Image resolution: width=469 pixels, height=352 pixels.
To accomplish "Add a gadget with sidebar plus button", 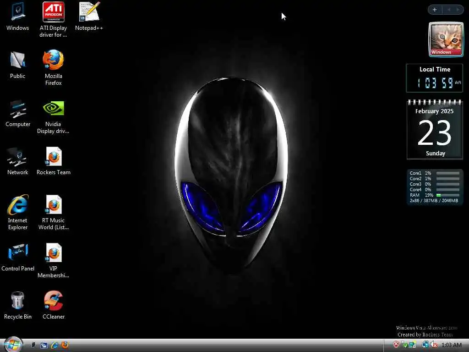I will tap(435, 10).
